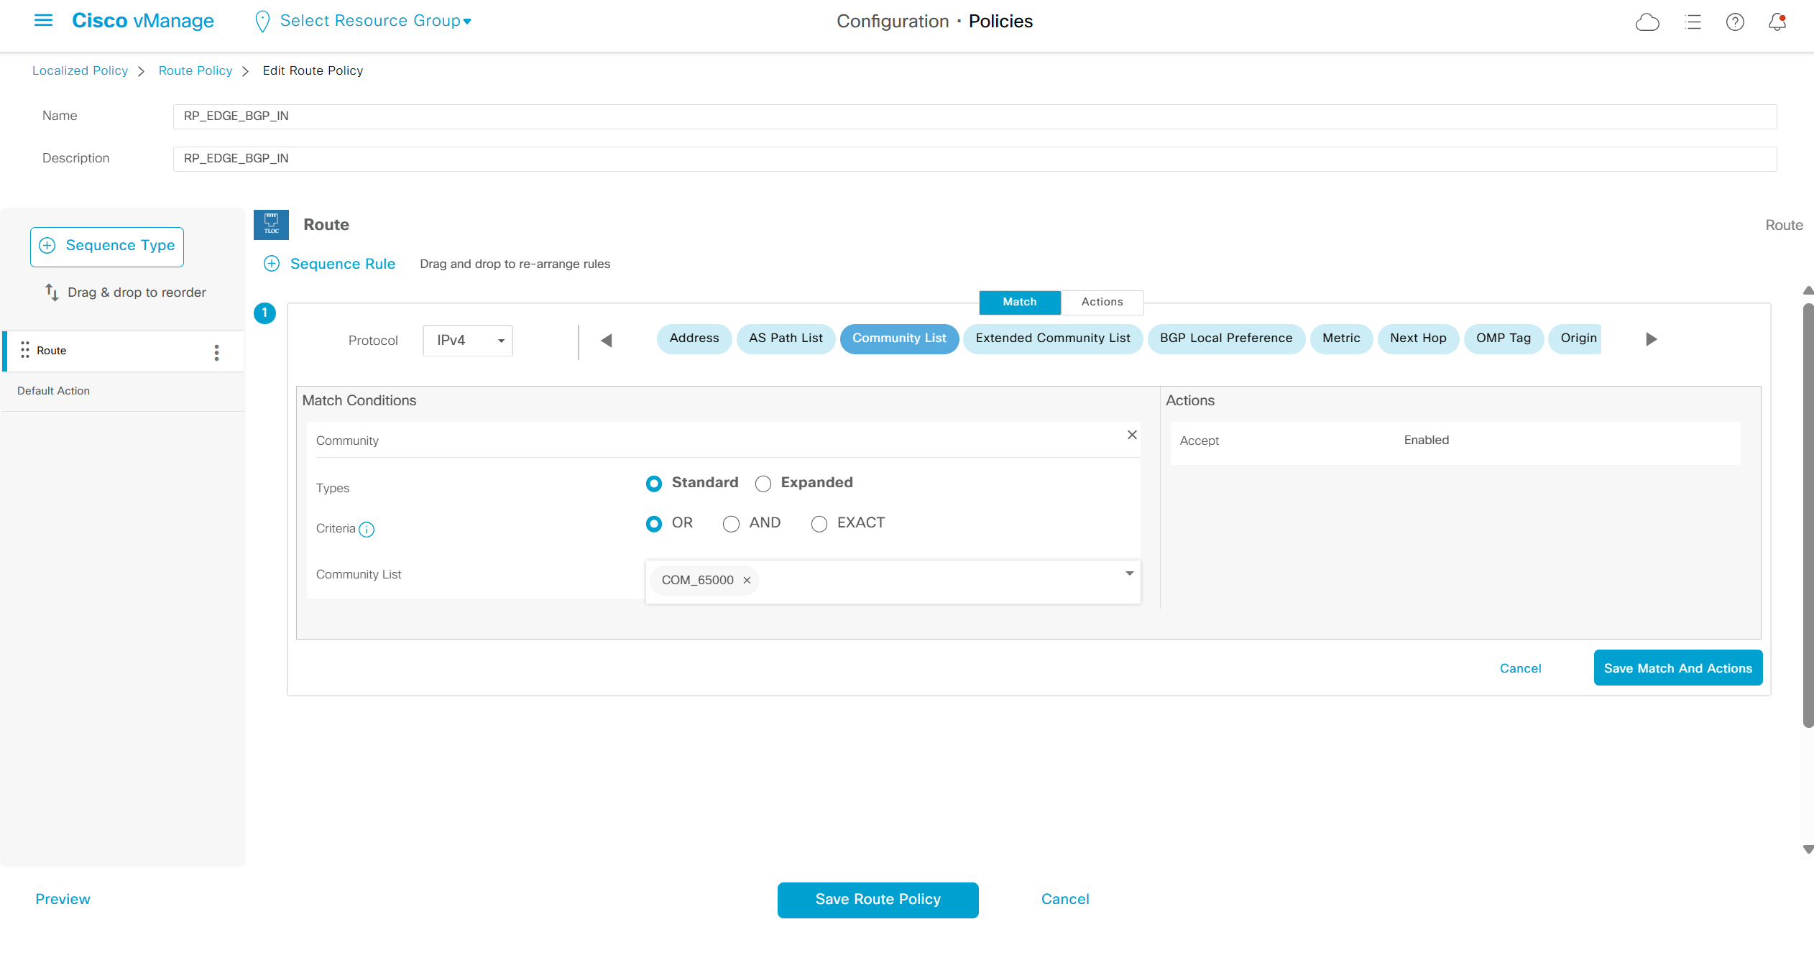Open the hamburger navigation menu
The height and width of the screenshot is (978, 1814).
click(x=43, y=21)
